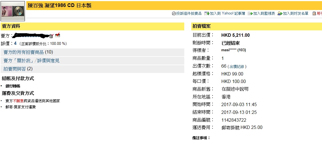Click the 郵寄-買家支付運費 shipping entry

(x=20, y=107)
